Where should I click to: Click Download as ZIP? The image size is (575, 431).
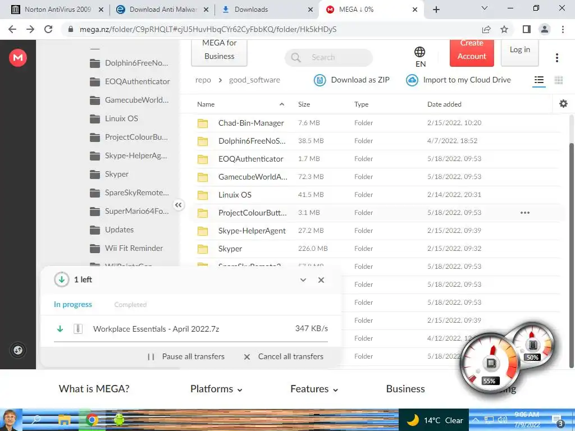point(352,80)
